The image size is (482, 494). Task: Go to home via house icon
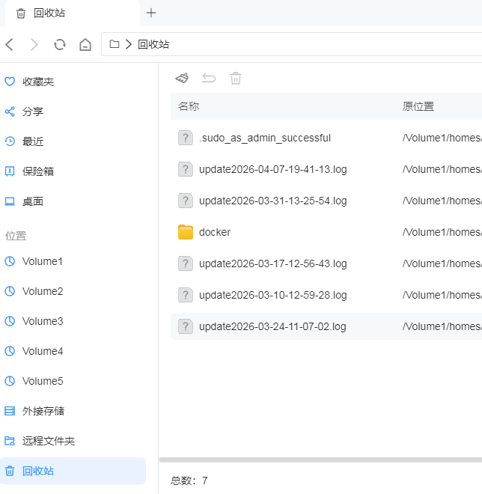(x=85, y=44)
